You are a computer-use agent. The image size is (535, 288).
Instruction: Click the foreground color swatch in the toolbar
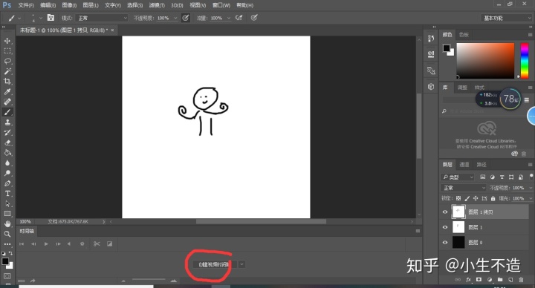(x=5, y=261)
